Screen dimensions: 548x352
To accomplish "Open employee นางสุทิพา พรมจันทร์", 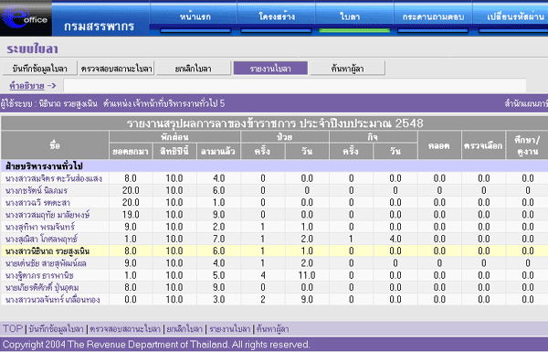I will (40, 227).
